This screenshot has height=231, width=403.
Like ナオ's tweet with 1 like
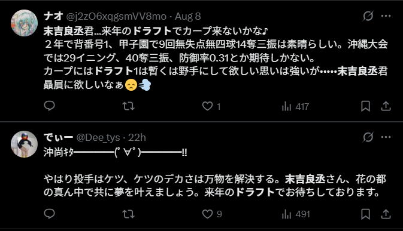pyautogui.click(x=211, y=106)
